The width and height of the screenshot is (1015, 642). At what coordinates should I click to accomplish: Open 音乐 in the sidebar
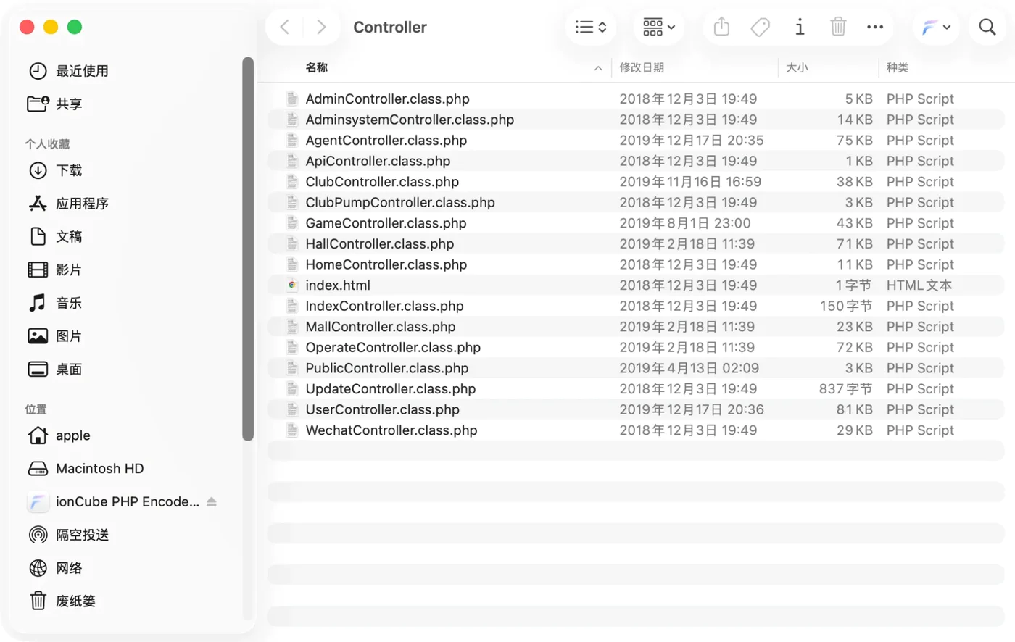pyautogui.click(x=55, y=303)
